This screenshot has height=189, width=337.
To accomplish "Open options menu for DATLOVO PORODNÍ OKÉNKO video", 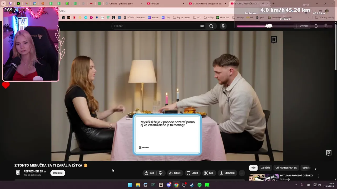I will click(x=318, y=176).
